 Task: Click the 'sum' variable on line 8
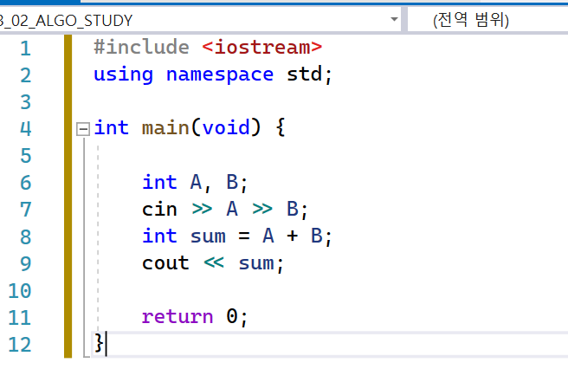pos(208,236)
